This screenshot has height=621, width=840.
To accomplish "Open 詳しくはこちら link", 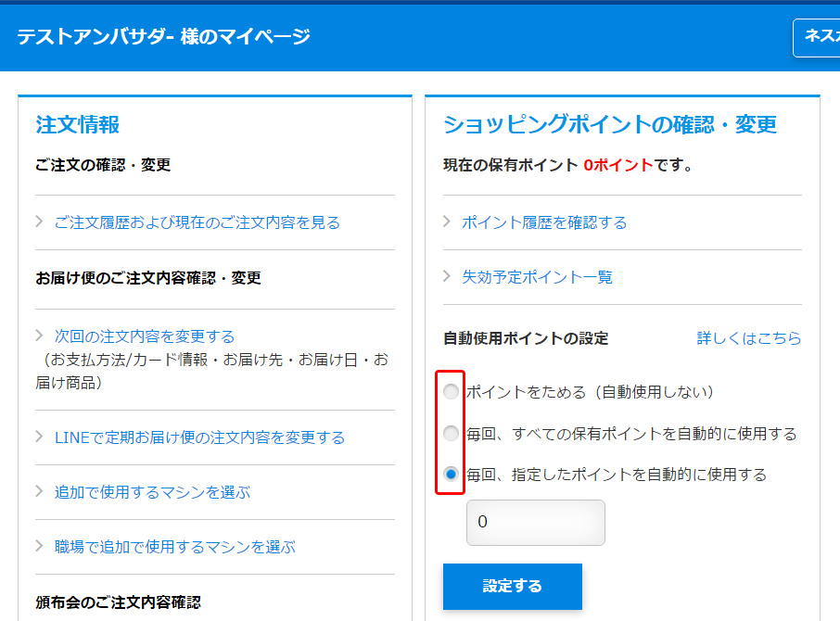I will (749, 338).
